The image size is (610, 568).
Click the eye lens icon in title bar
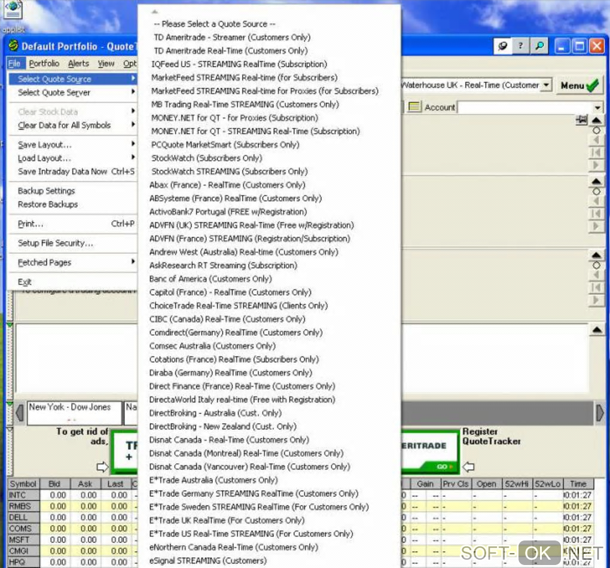click(502, 46)
